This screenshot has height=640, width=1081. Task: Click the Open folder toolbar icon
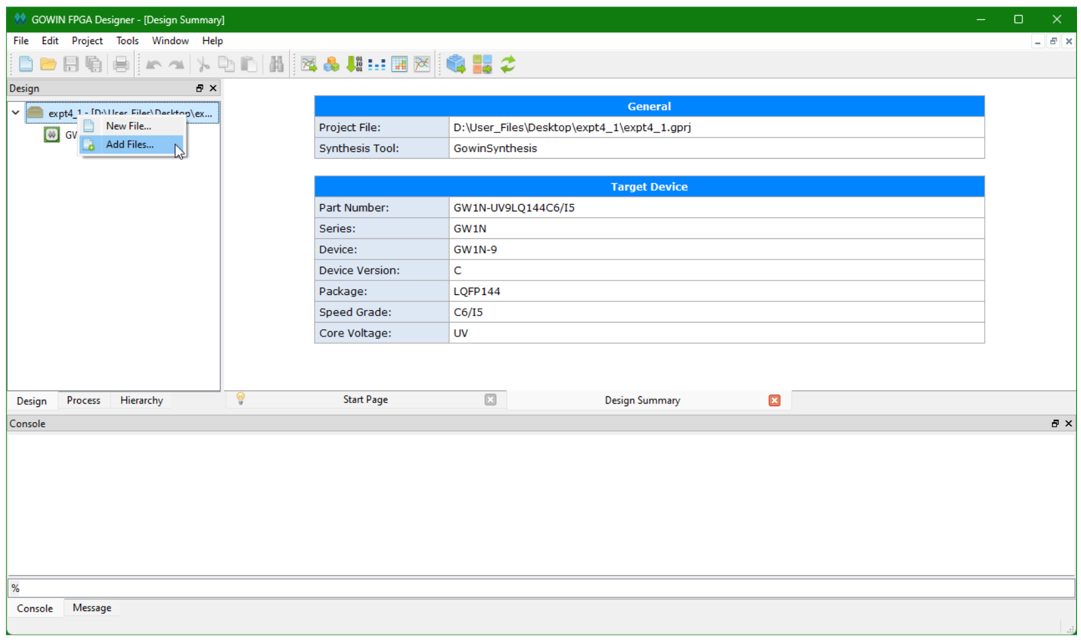48,65
